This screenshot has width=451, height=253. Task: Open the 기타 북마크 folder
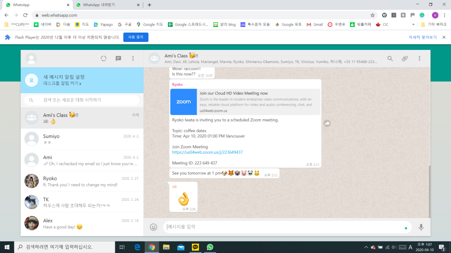[433, 25]
